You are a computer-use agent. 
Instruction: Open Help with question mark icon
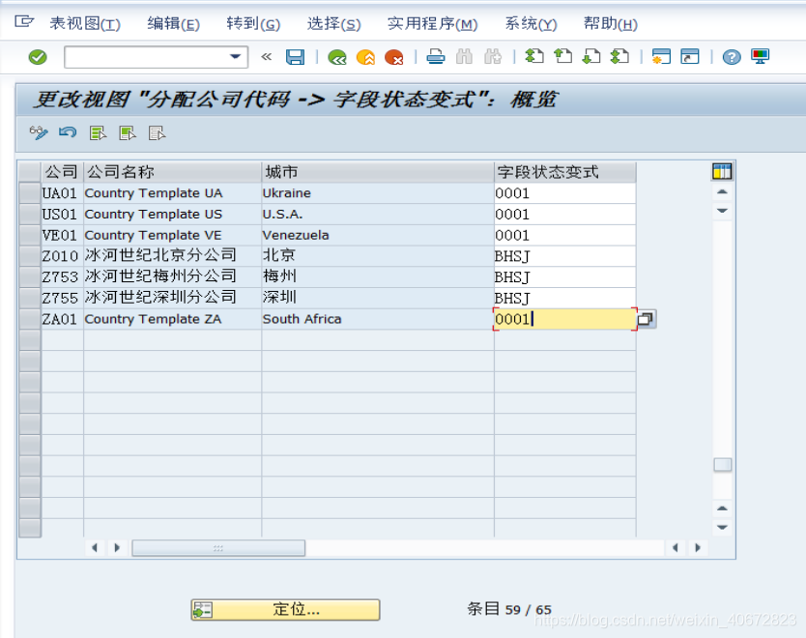pos(732,57)
